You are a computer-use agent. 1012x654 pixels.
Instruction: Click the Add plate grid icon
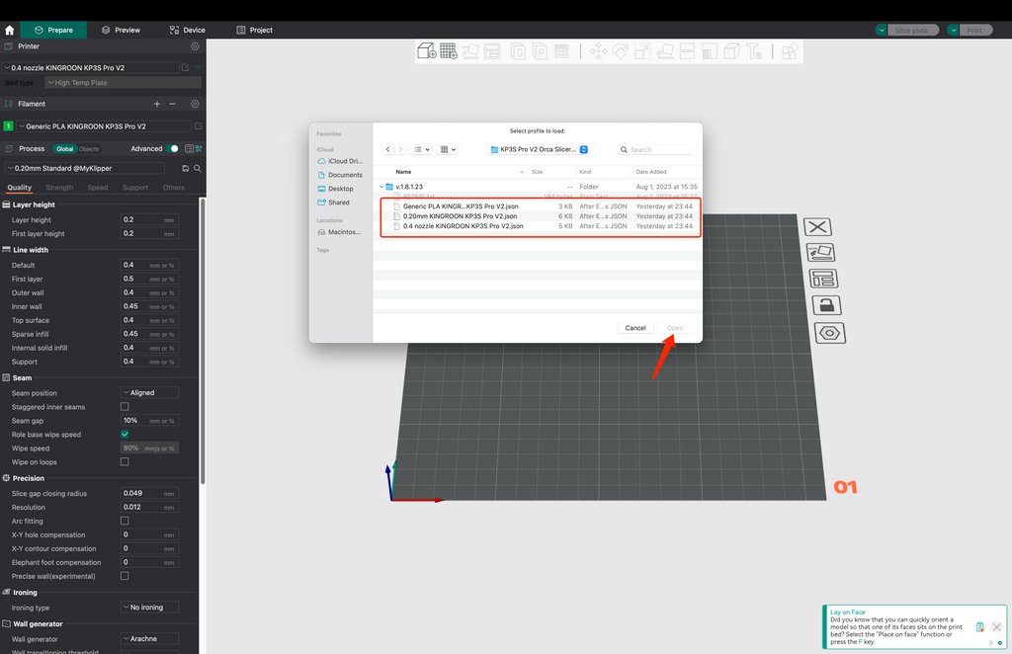coord(448,51)
